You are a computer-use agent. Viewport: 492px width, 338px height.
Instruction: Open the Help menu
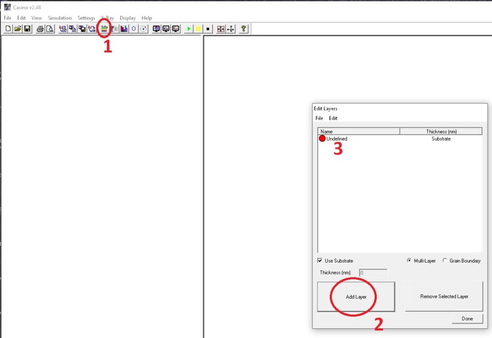coord(147,18)
